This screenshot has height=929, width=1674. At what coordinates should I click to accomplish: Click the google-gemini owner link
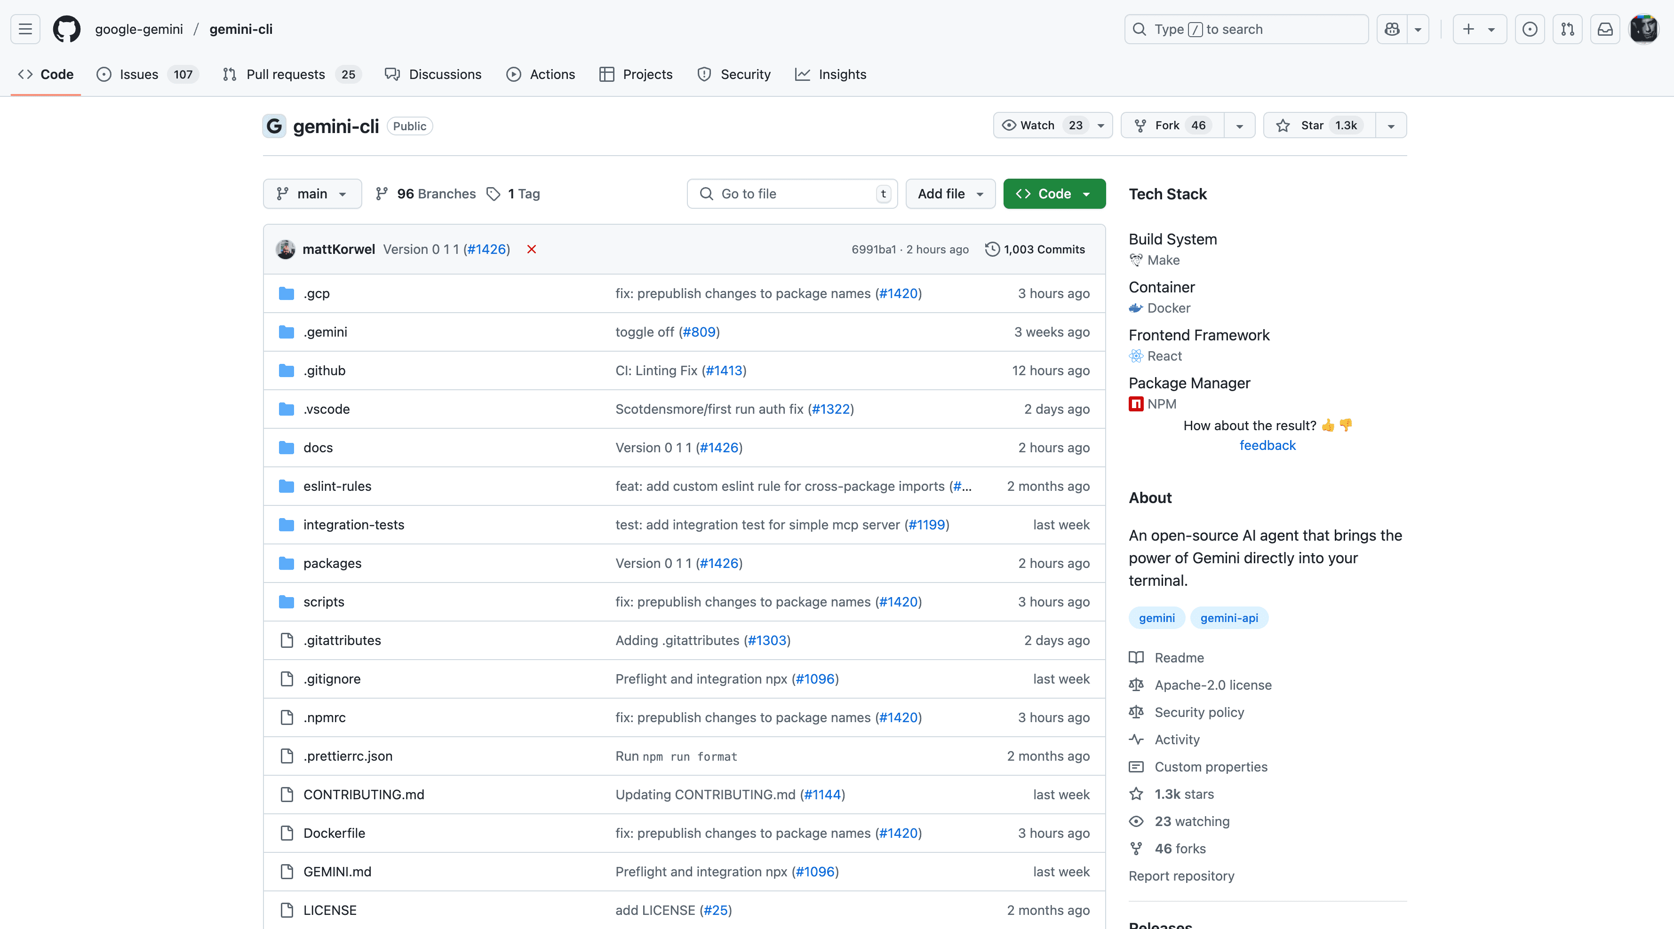click(139, 29)
